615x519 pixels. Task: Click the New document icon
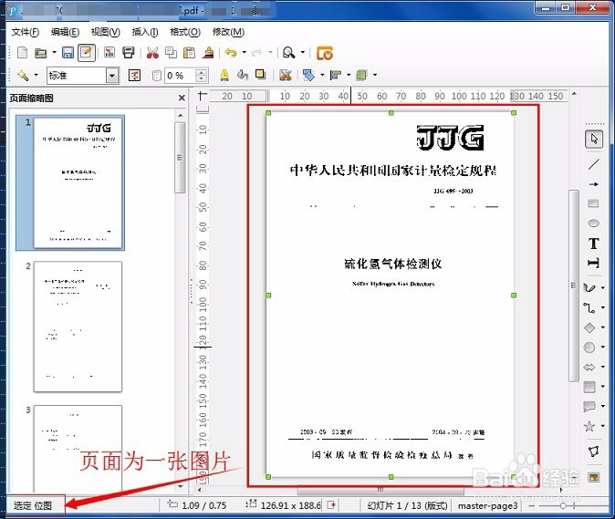tap(23, 53)
